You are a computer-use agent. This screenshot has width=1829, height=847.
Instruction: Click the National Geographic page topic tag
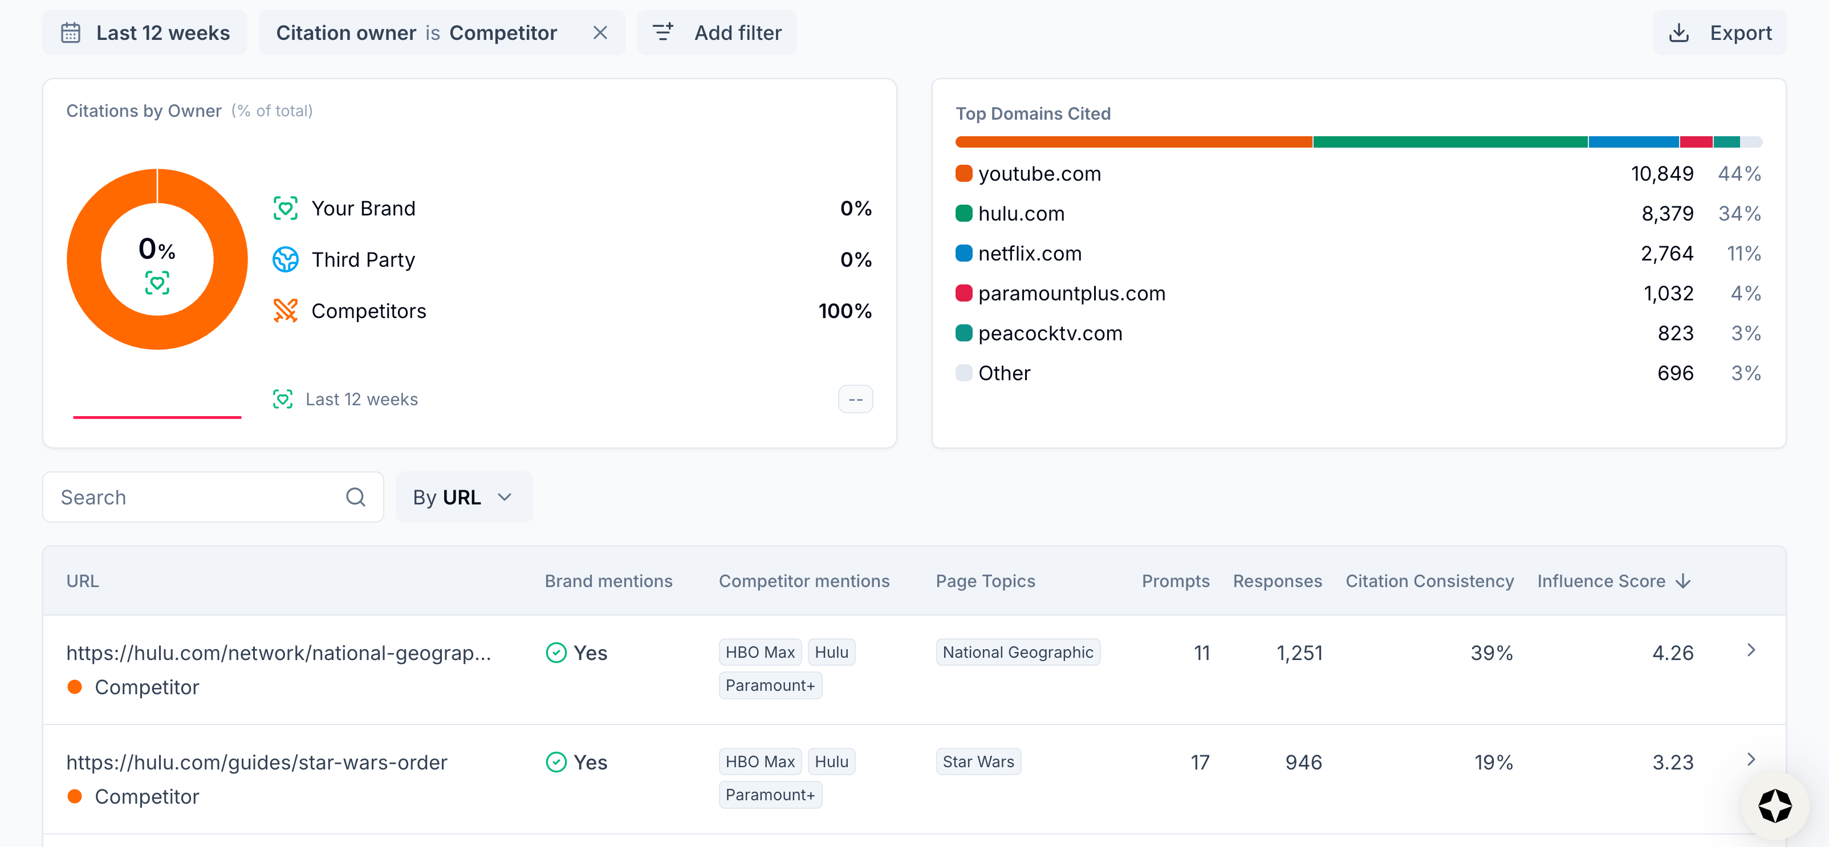1018,651
